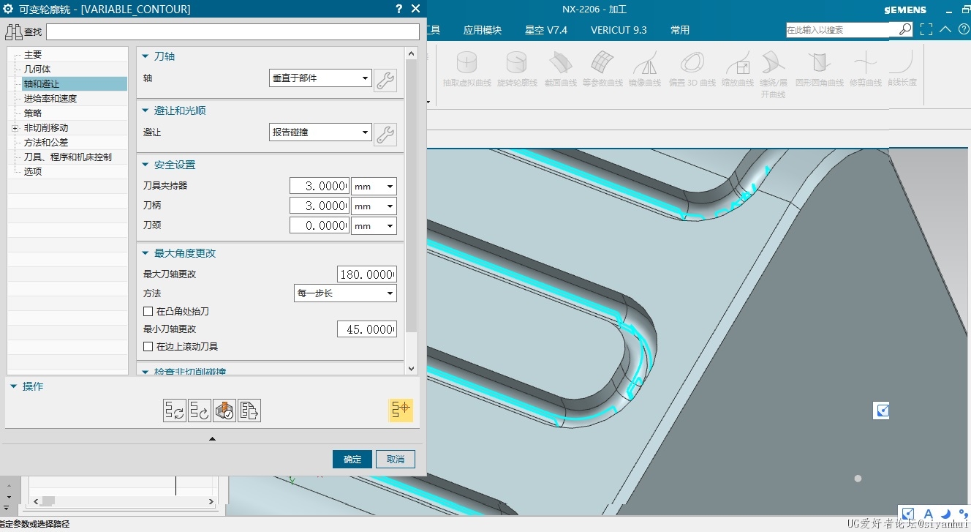Click the dialog's vertical scrollbar
Viewport: 971px width, 532px height.
pyautogui.click(x=411, y=198)
